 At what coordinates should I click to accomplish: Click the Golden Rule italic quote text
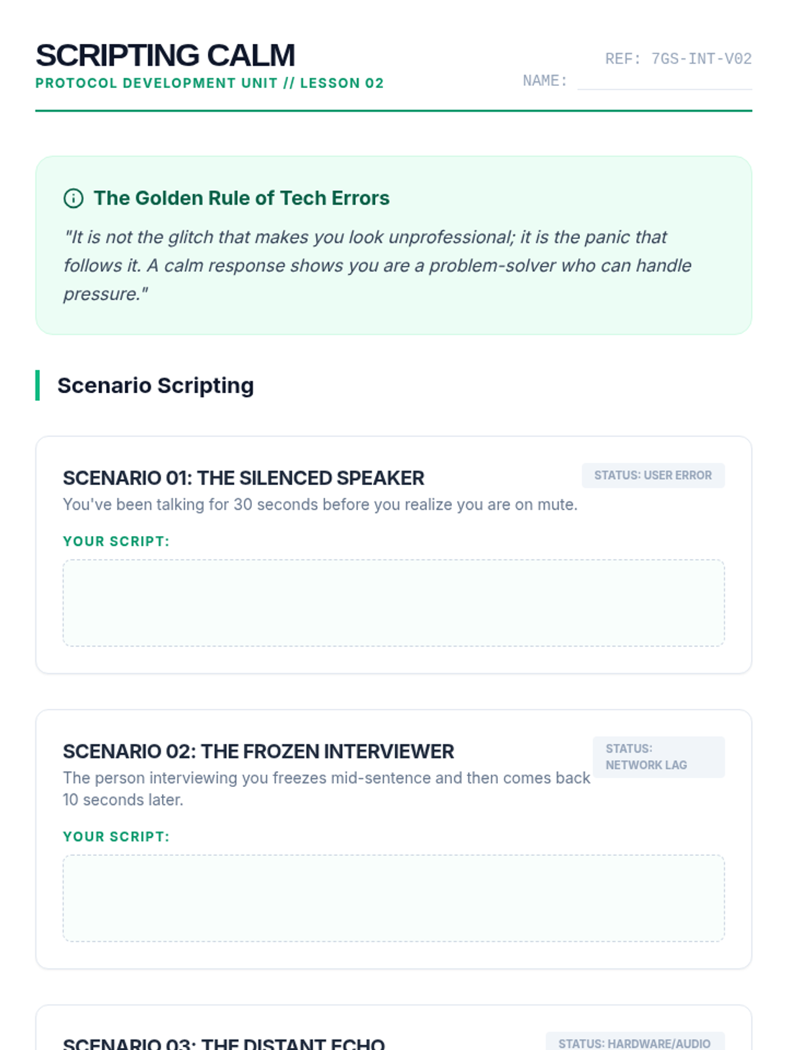377,265
